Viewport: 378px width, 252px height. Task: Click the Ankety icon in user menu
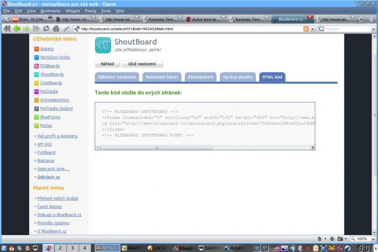tap(36, 49)
